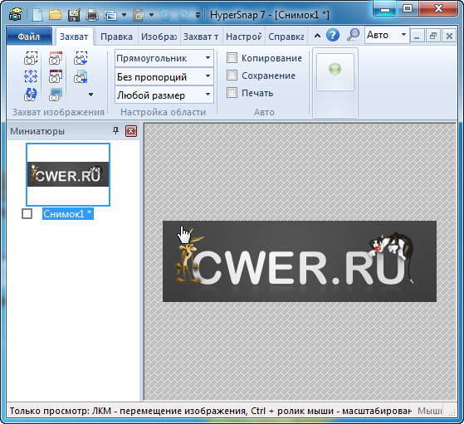This screenshot has height=424, width=464.
Task: Pin the Миниатюры panel
Action: (115, 130)
